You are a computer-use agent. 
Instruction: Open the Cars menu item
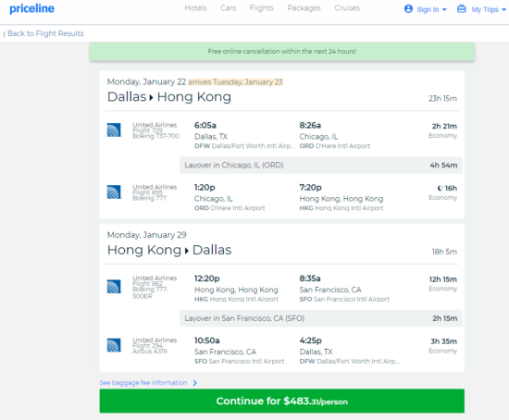click(229, 8)
